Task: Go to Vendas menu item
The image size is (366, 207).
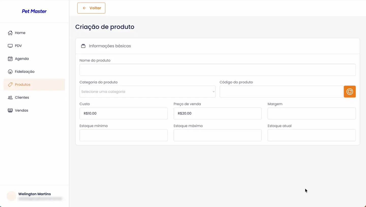Action: [x=34, y=110]
